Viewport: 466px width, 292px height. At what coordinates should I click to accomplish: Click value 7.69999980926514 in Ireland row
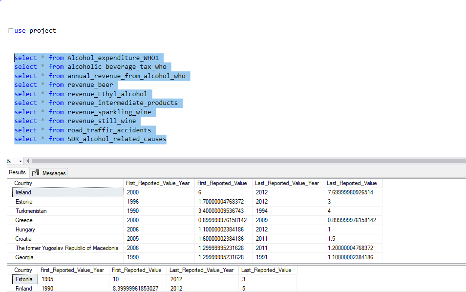[353, 192]
